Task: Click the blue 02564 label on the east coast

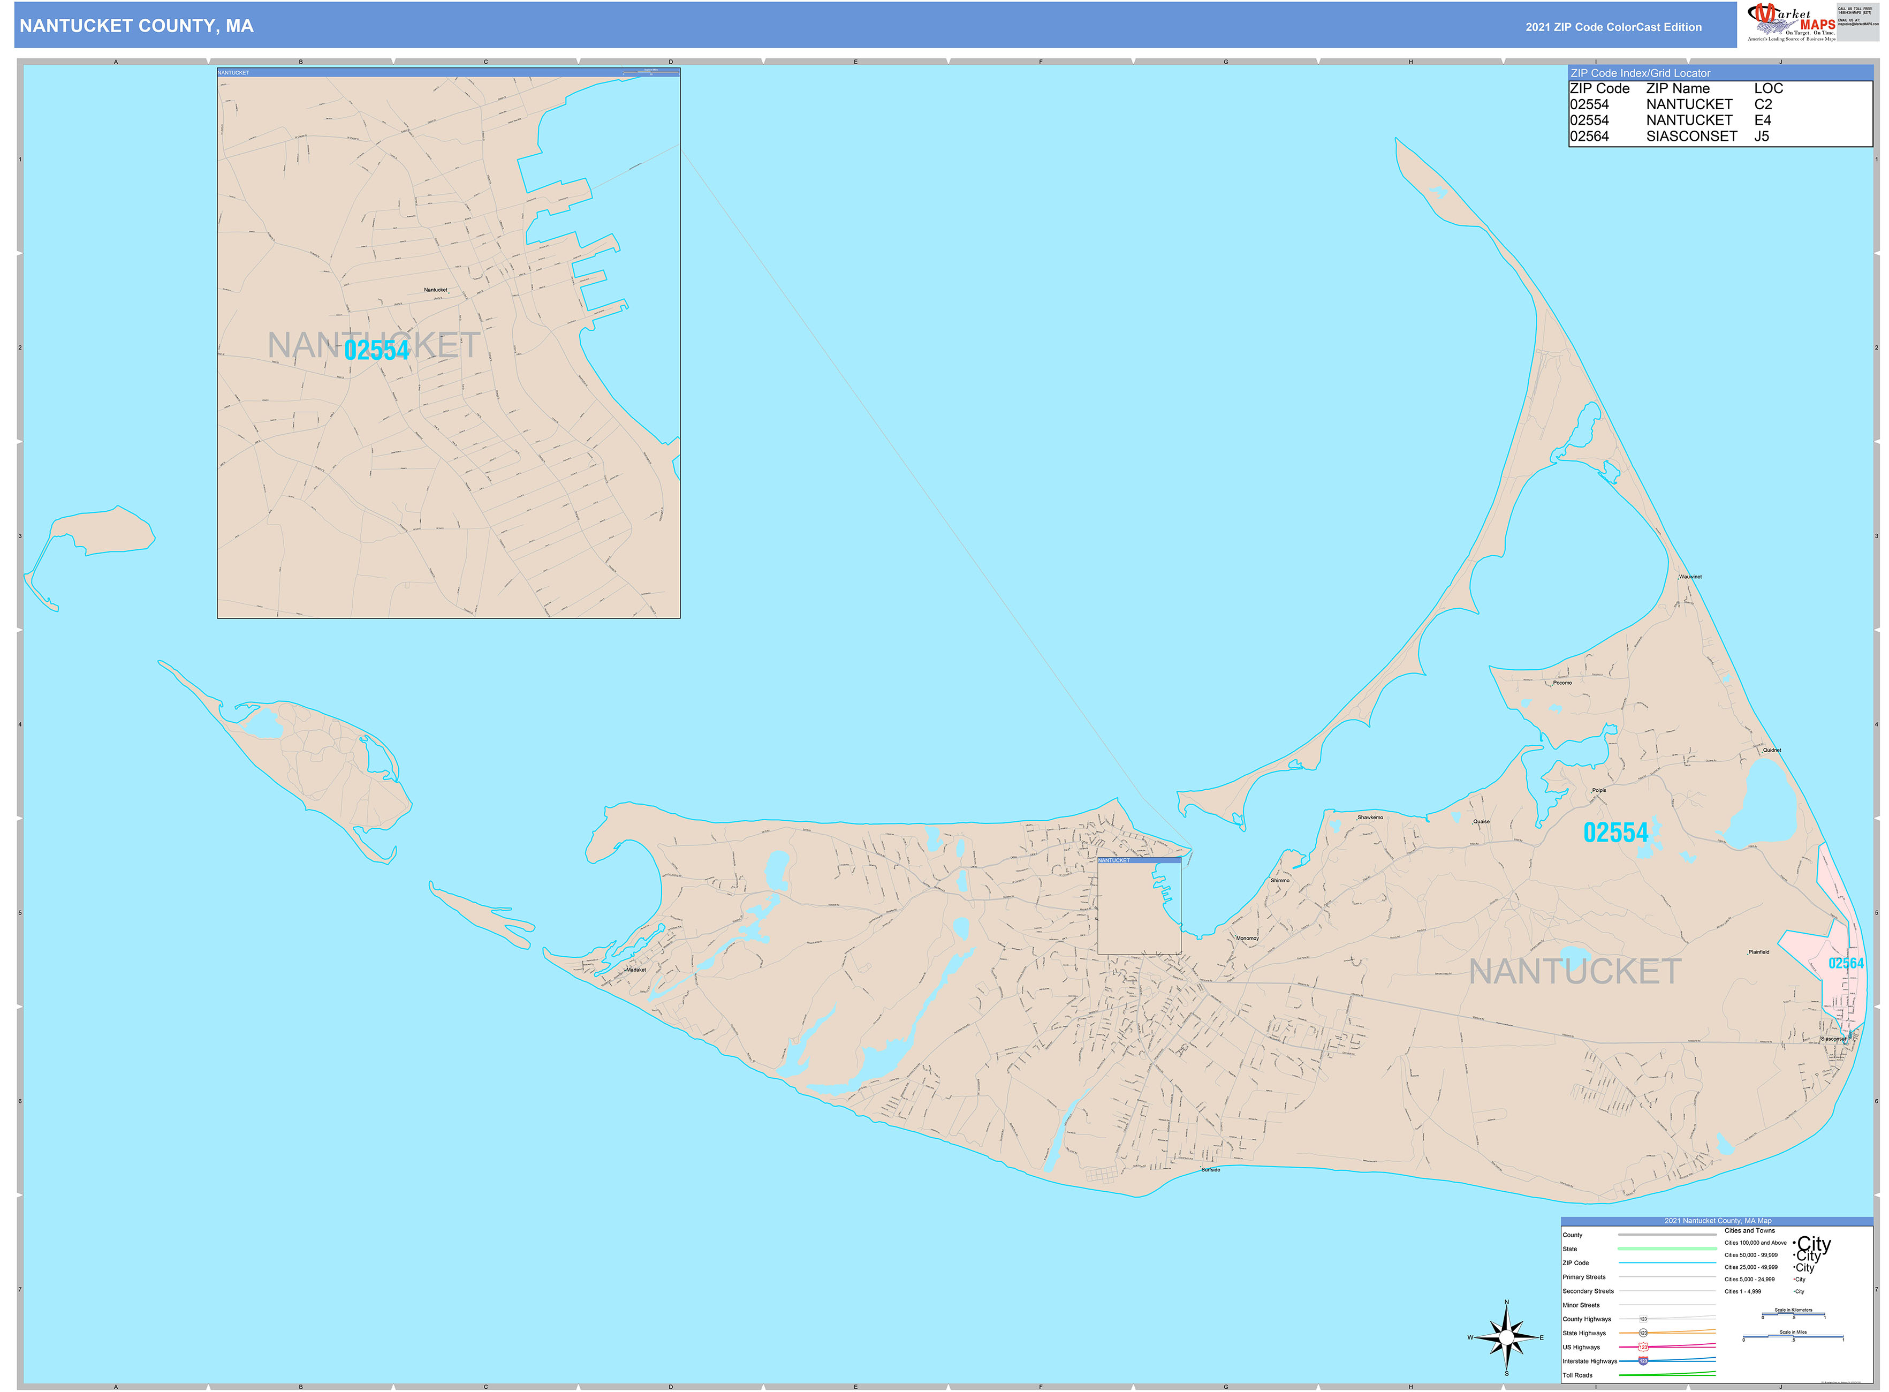Action: (x=1846, y=963)
